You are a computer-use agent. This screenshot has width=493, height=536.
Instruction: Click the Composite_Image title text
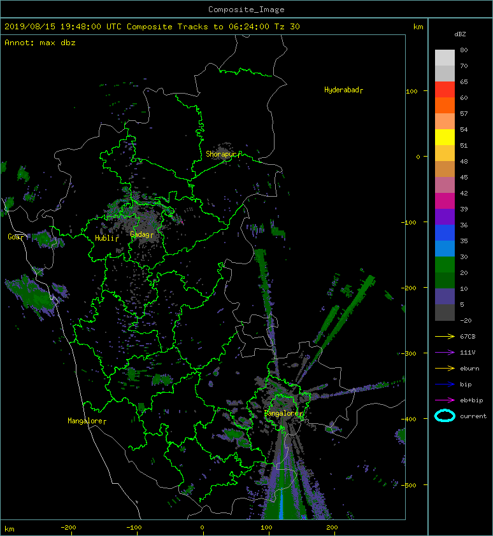tap(246, 9)
